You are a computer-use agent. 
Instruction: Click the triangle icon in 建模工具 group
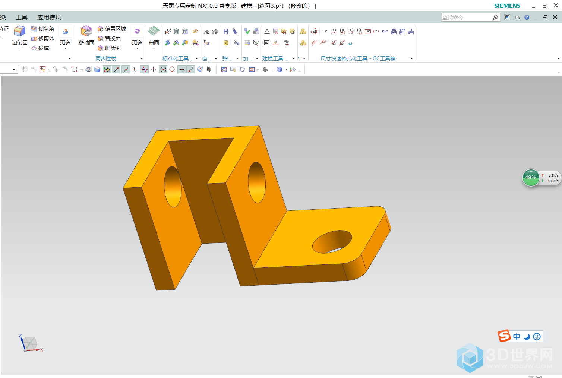point(267,32)
